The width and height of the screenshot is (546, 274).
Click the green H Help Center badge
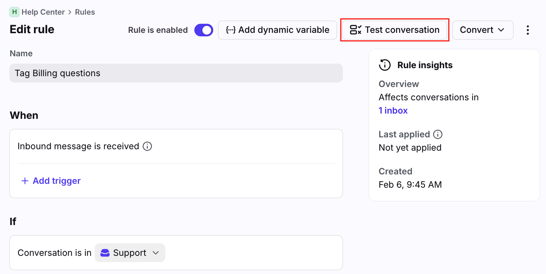(14, 12)
